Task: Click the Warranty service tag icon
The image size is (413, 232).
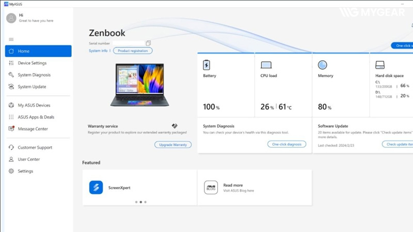Action: [174, 126]
